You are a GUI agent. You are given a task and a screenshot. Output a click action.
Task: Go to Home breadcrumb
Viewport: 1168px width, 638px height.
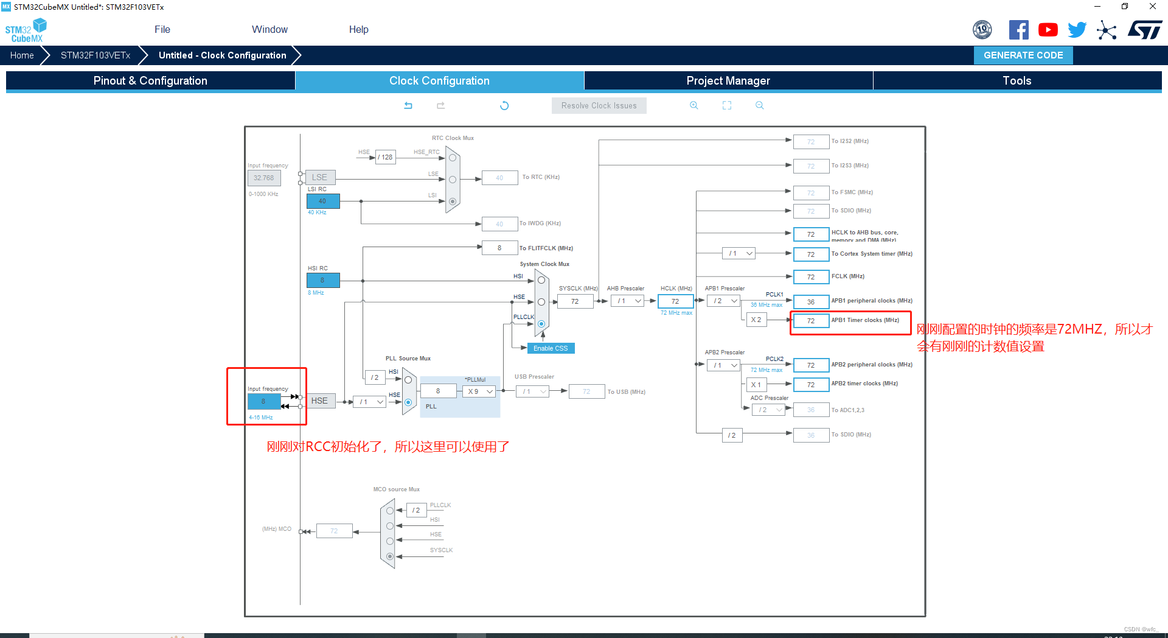(x=22, y=55)
